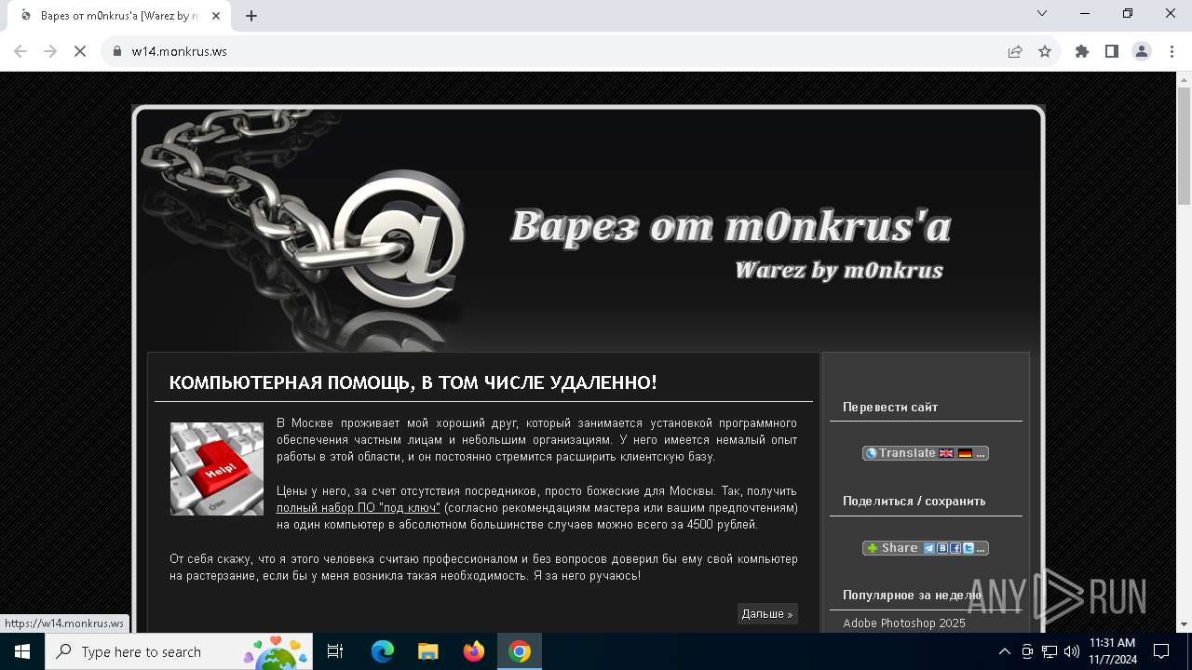Open the volume tray icon
Screen dimensions: 1192x670
[x=1072, y=651]
